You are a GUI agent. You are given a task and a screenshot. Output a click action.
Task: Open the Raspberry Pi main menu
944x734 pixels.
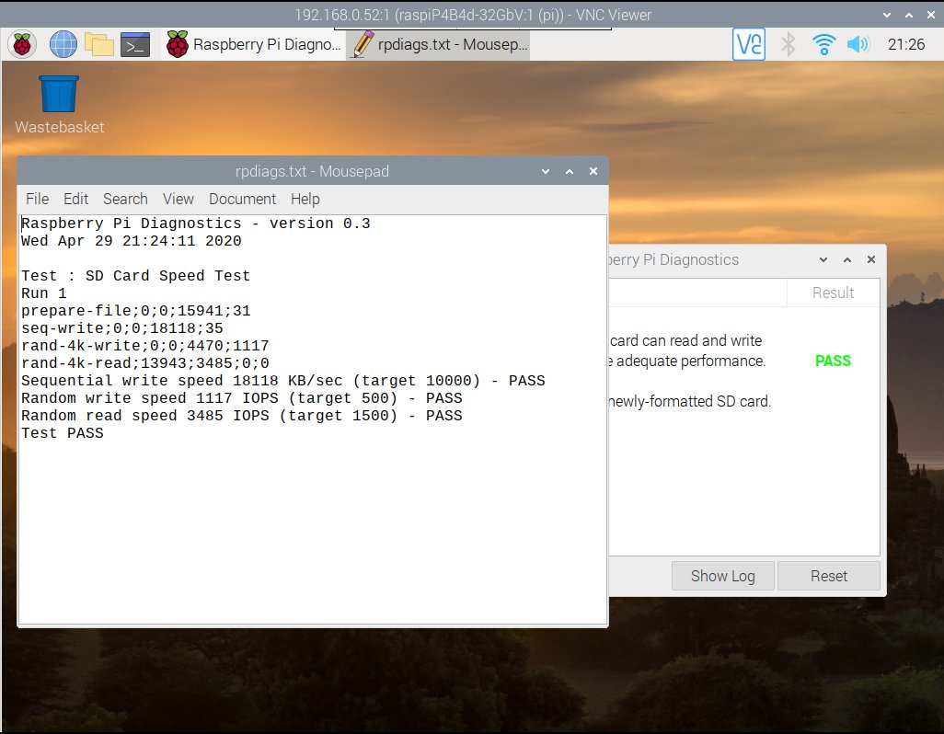[x=22, y=44]
